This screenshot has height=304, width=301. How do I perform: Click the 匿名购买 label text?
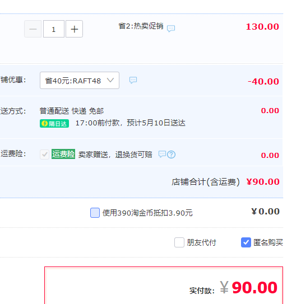tap(268, 242)
